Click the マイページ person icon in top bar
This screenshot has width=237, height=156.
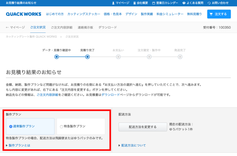[x=113, y=3]
